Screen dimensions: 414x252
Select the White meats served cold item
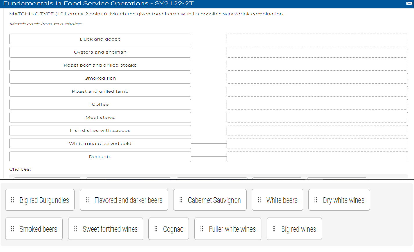(100, 143)
